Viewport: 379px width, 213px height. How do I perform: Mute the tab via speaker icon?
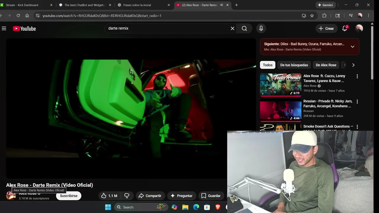(x=221, y=5)
